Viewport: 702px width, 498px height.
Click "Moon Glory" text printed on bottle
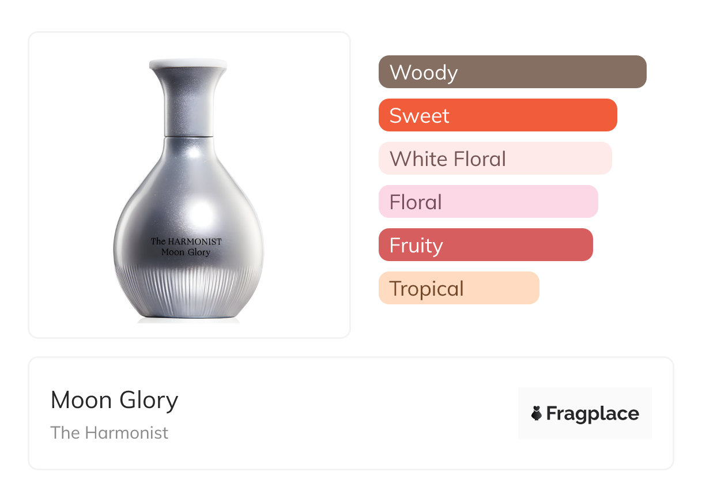(x=186, y=252)
